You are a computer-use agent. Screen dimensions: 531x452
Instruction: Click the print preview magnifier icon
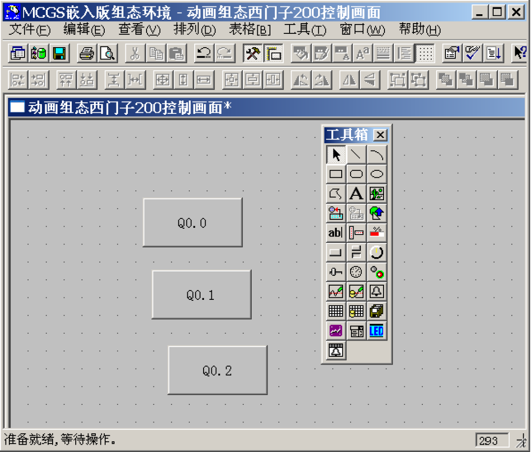tap(108, 53)
